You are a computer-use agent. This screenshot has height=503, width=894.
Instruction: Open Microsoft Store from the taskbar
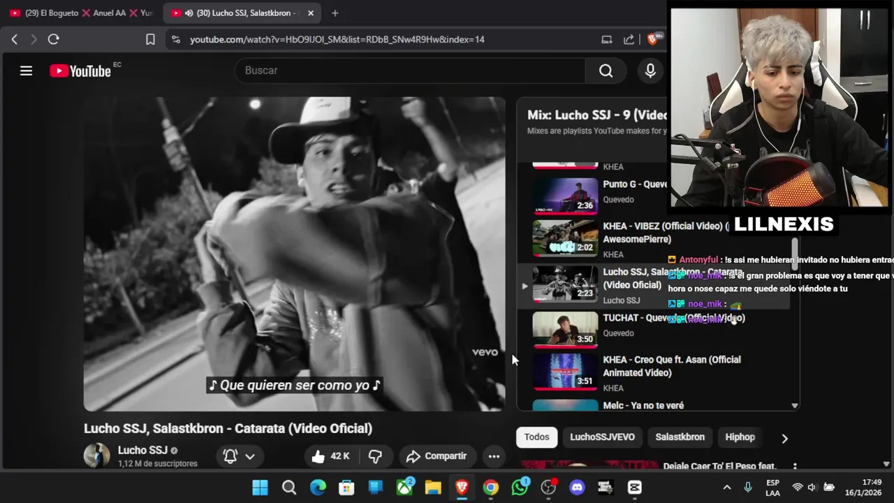pos(346,487)
